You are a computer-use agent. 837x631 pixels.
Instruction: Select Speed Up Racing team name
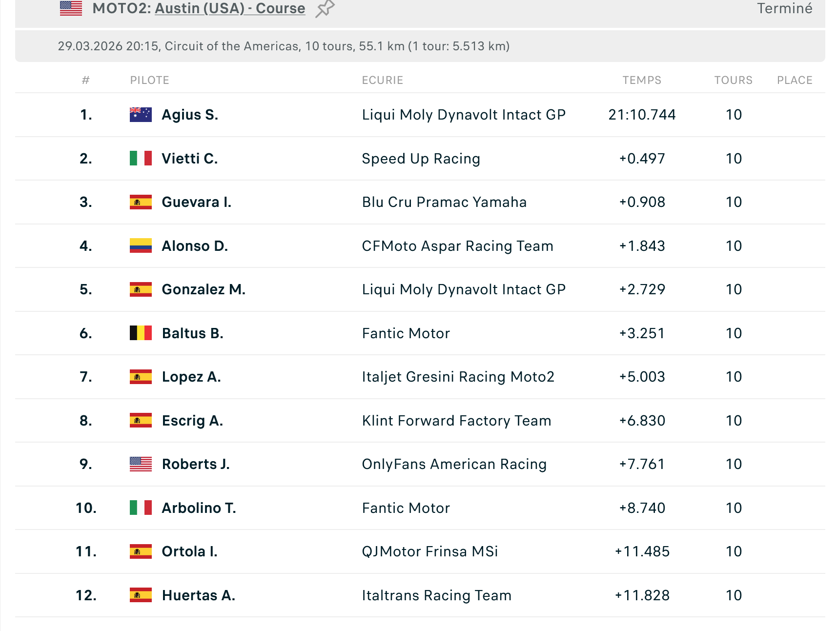(421, 159)
